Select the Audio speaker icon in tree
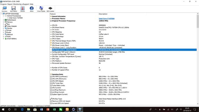 tap(6, 32)
